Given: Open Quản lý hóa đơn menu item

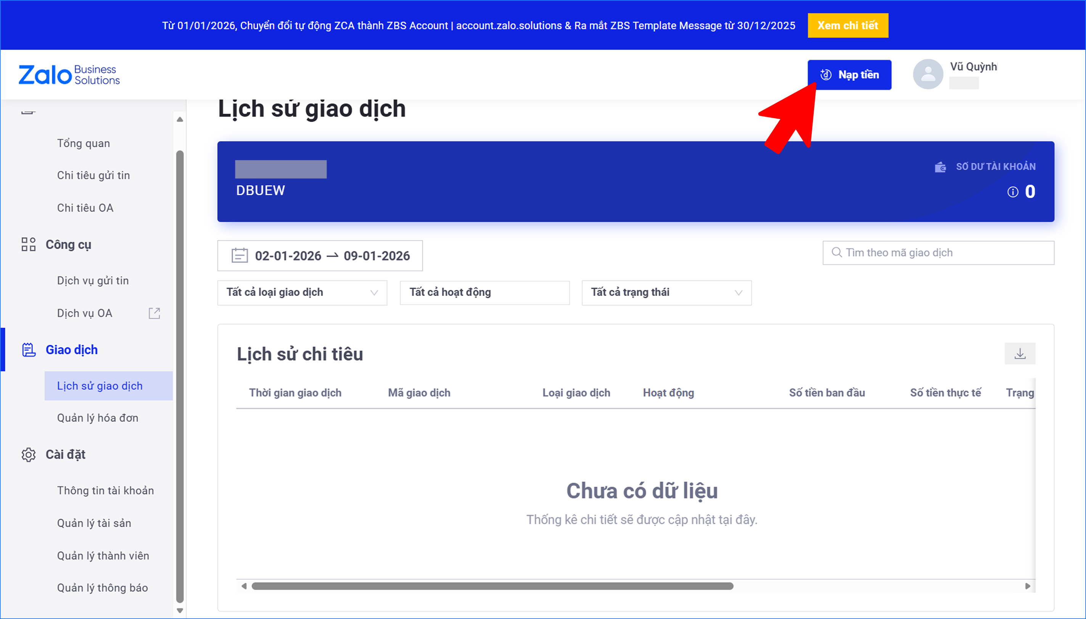Looking at the screenshot, I should pyautogui.click(x=98, y=418).
